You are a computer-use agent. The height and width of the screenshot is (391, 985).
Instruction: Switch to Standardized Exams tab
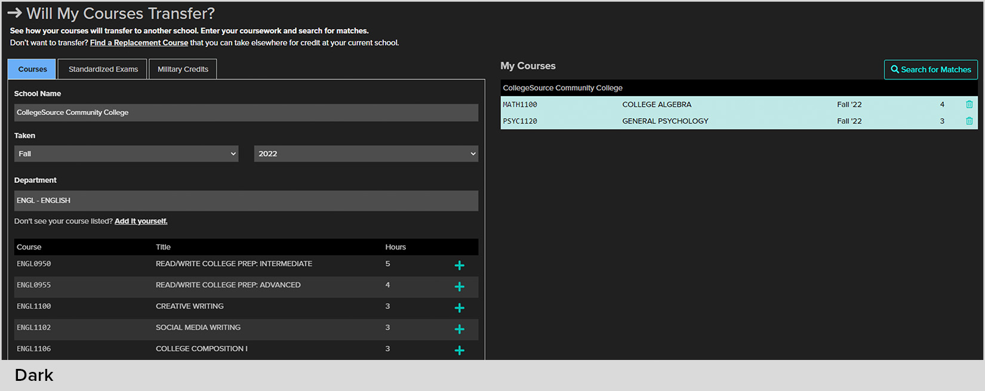103,69
